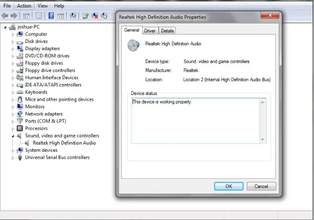This screenshot has height=220, width=314.
Task: Click the Floppy disk drives icon
Action: (20, 63)
